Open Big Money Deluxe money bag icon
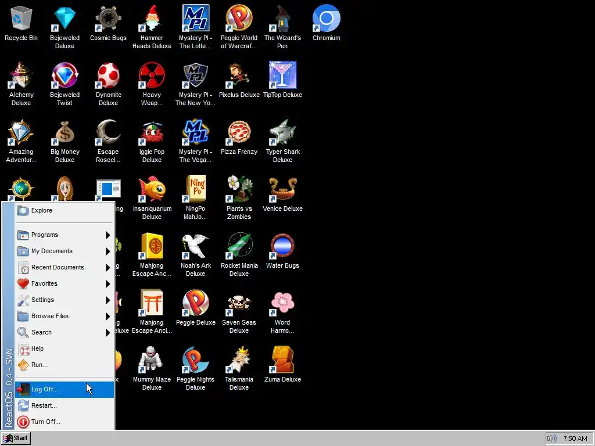Image resolution: width=595 pixels, height=446 pixels. coord(64,132)
